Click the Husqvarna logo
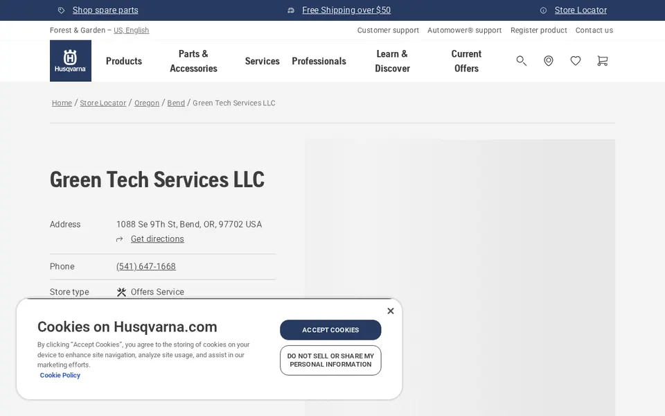 coord(71,61)
